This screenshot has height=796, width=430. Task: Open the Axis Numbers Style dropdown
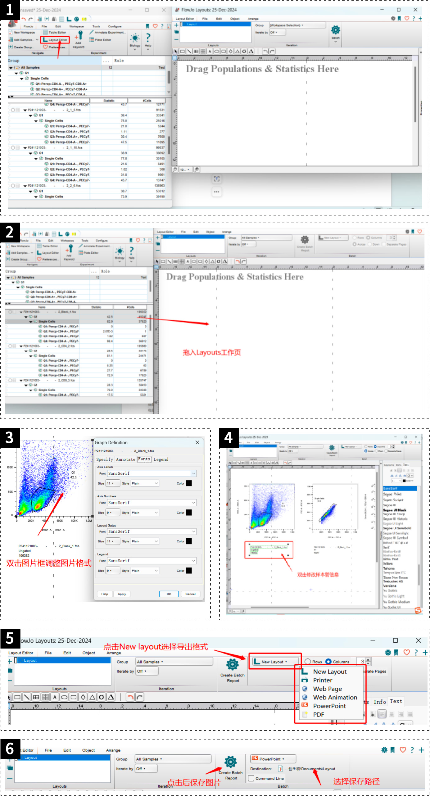coord(156,513)
